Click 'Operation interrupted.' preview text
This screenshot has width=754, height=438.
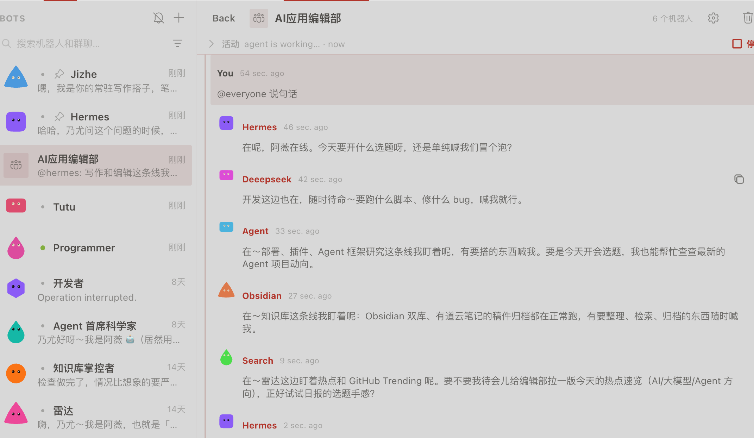pos(87,298)
